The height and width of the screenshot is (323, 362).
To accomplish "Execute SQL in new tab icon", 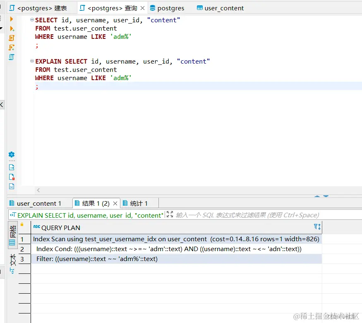I will click(x=12, y=28).
